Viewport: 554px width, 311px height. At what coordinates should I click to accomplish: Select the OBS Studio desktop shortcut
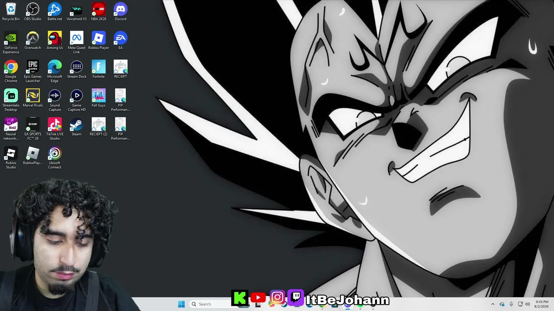[33, 12]
